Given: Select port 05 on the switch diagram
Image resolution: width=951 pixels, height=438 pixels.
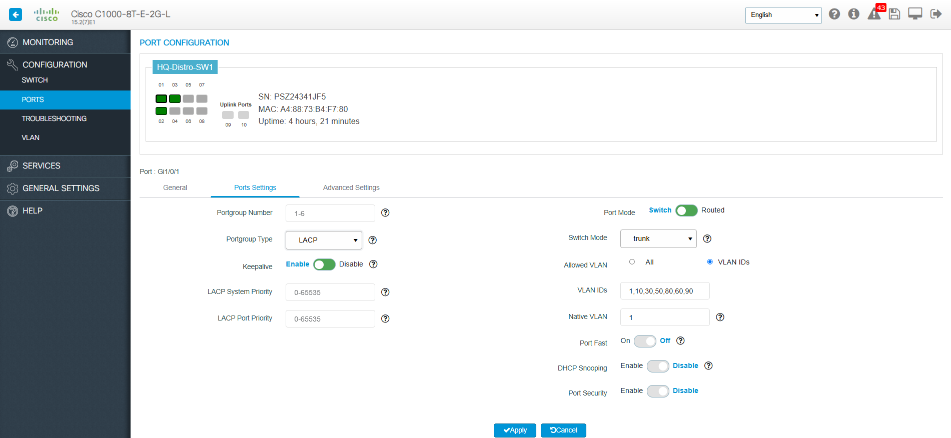Looking at the screenshot, I should point(188,98).
